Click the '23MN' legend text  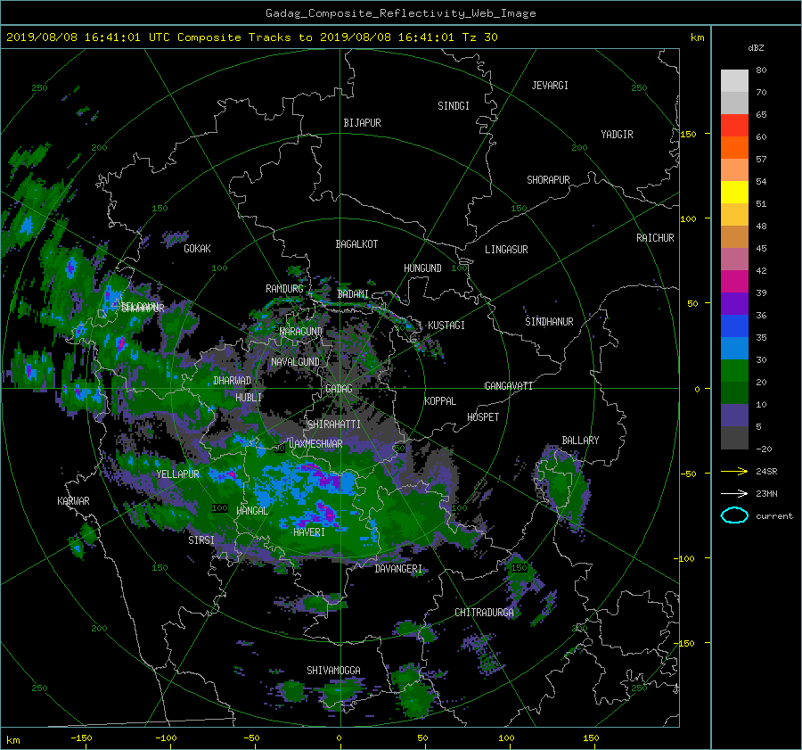coord(766,494)
